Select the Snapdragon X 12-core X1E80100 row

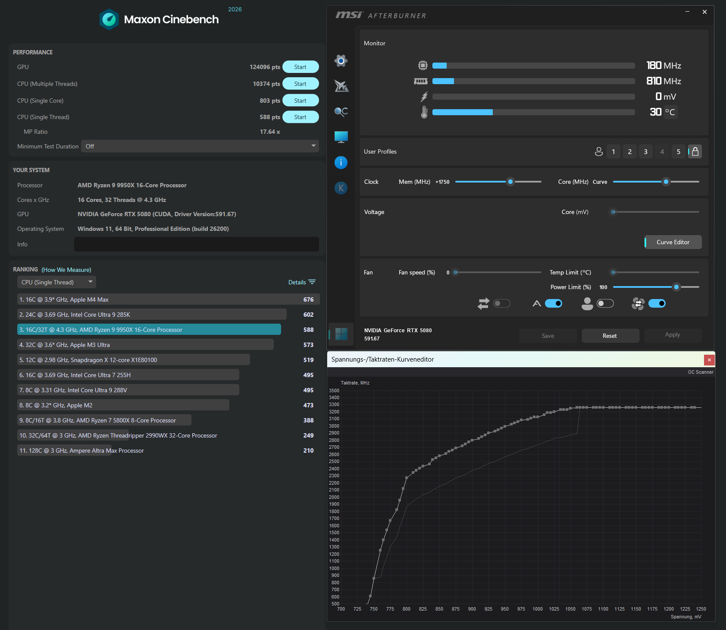[x=168, y=360]
